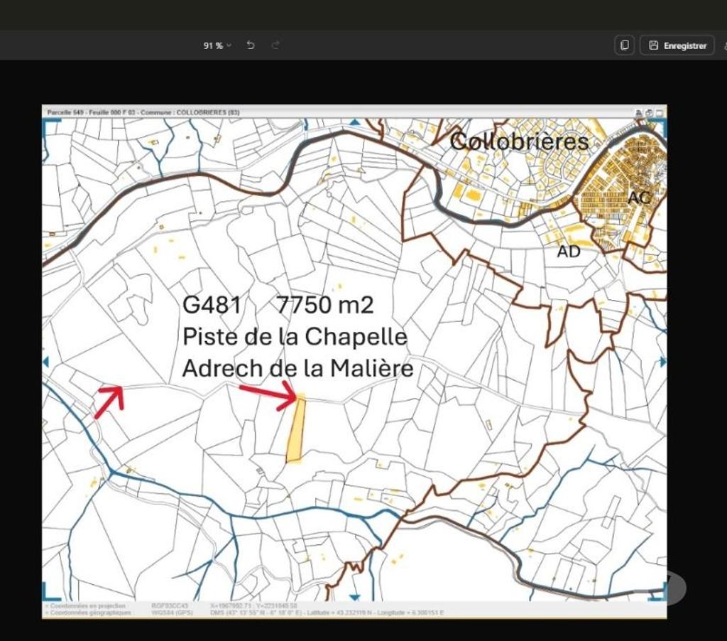Click the undo arrow in the top toolbar

click(x=251, y=45)
